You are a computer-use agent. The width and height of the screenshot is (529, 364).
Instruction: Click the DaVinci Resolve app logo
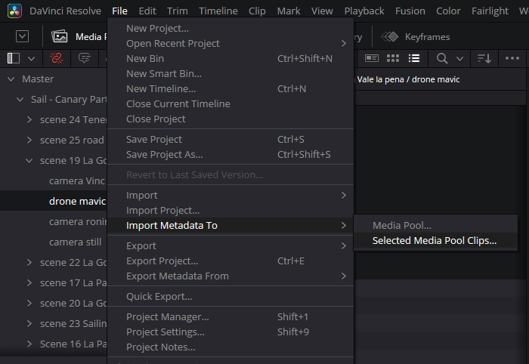[x=14, y=11]
